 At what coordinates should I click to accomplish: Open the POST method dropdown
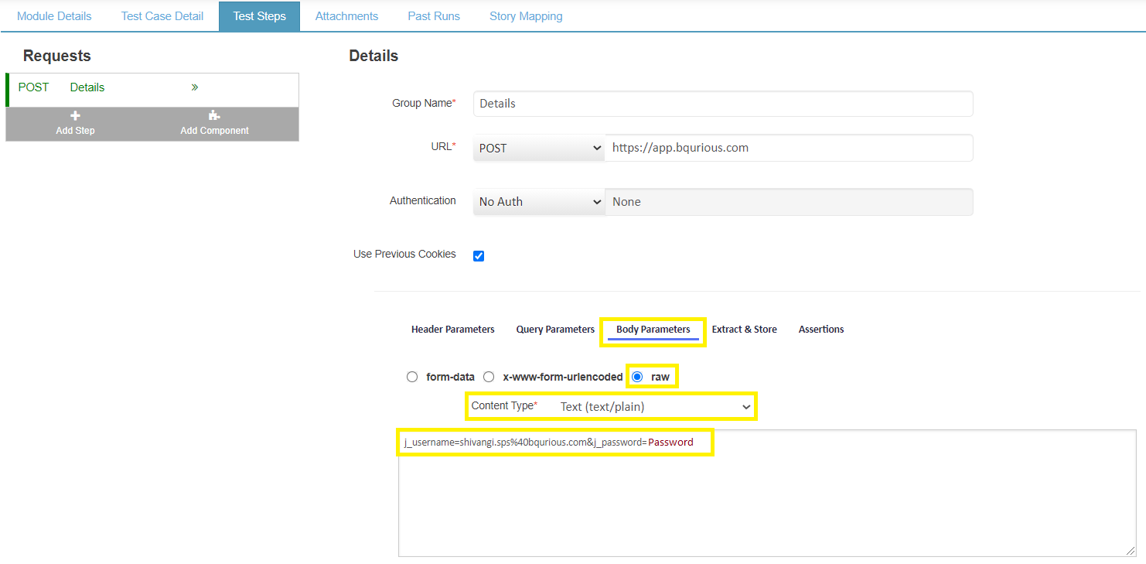(539, 148)
